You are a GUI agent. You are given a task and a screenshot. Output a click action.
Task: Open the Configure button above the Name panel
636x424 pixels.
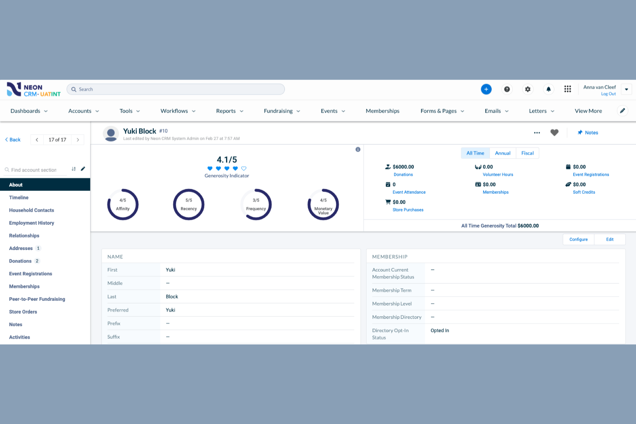[x=578, y=239]
